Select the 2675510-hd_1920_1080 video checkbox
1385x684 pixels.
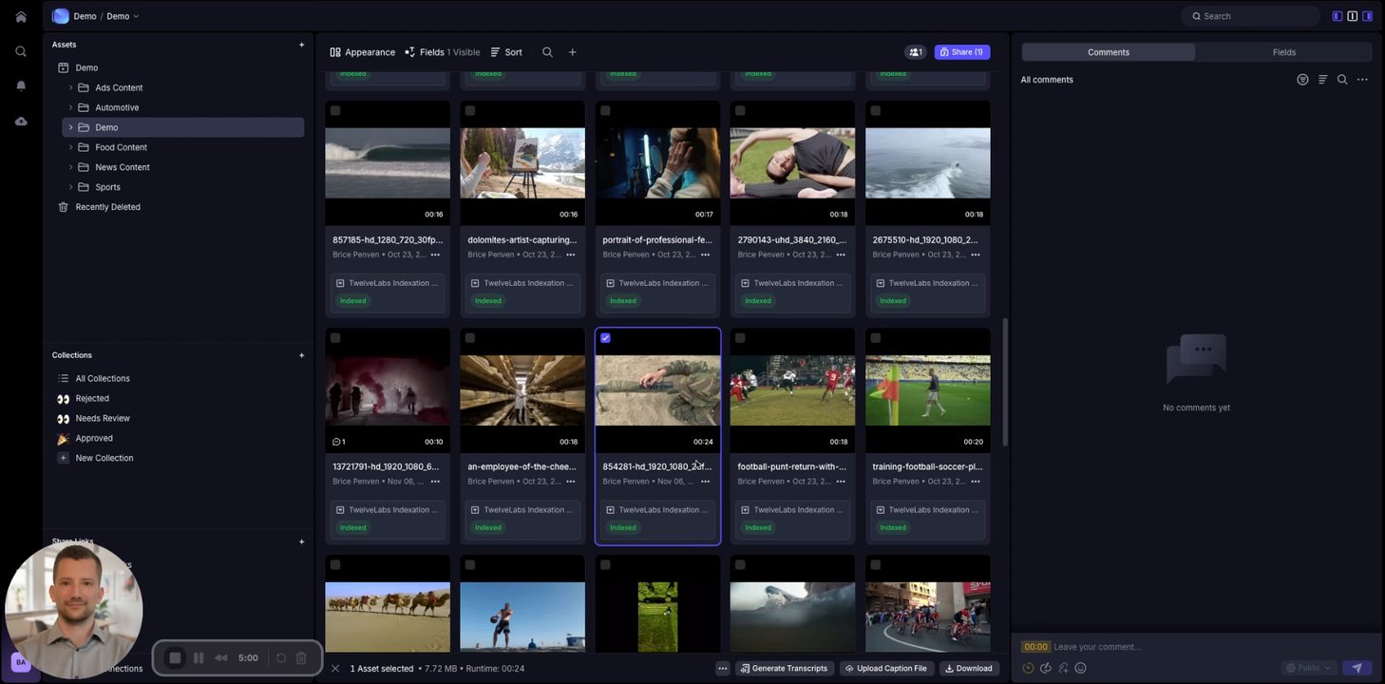click(x=875, y=111)
